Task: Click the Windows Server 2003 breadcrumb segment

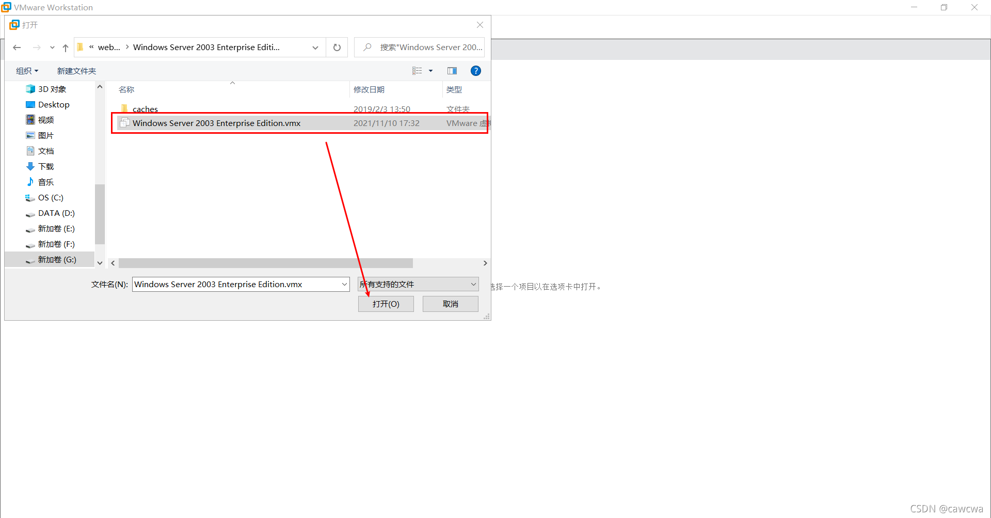Action: 206,48
